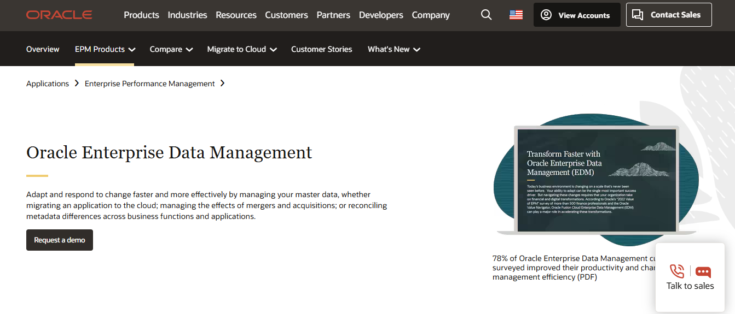735x314 pixels.
Task: Open the Products menu
Action: (x=141, y=15)
